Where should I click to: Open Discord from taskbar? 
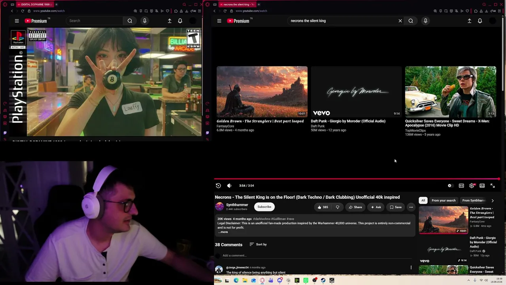point(279,281)
